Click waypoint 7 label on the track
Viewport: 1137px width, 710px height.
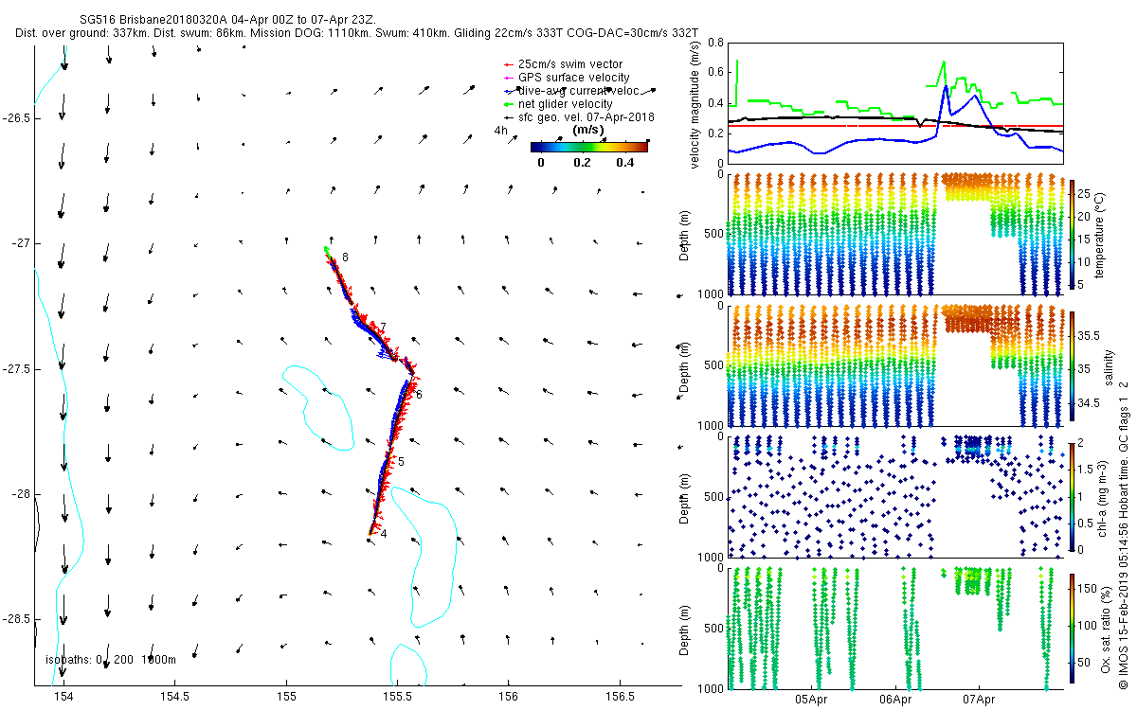tap(382, 327)
